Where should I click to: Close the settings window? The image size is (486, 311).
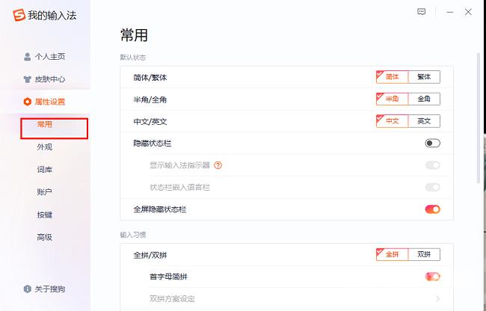(x=468, y=12)
